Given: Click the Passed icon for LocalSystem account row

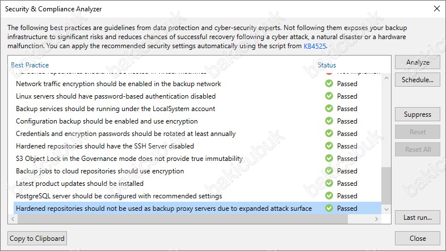Looking at the screenshot, I should (x=329, y=108).
